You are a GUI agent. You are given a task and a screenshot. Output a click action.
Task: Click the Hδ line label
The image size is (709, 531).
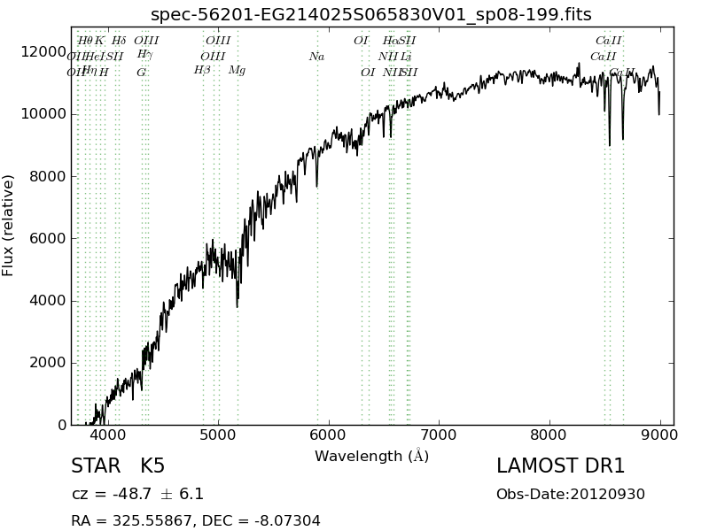coord(119,41)
